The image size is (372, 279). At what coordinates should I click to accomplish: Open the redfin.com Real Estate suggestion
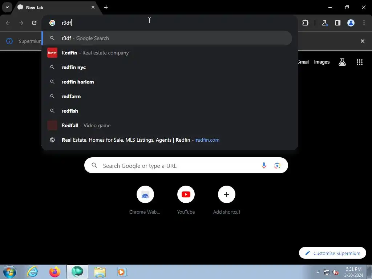pos(167,140)
